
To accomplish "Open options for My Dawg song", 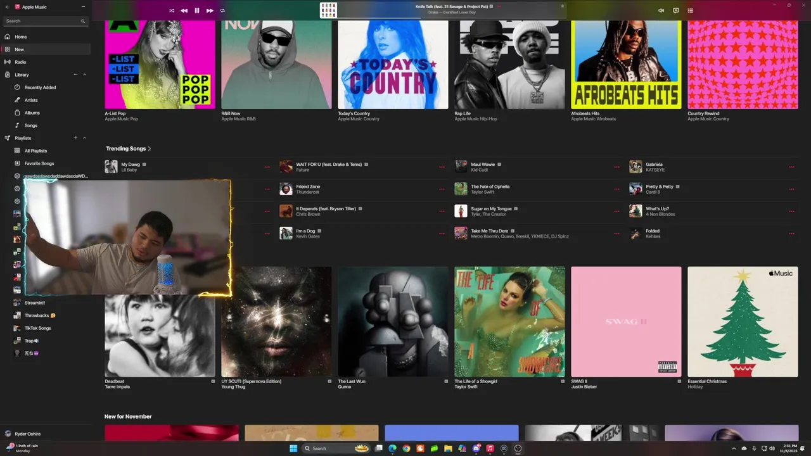I will pyautogui.click(x=267, y=167).
